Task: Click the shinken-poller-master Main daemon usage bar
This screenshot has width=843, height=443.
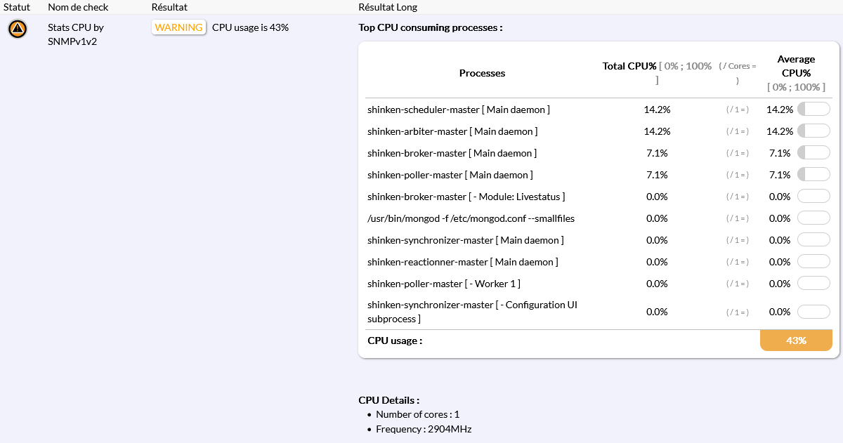Action: click(813, 175)
